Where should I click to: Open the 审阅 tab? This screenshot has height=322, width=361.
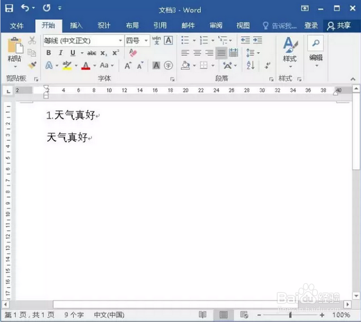(x=215, y=26)
